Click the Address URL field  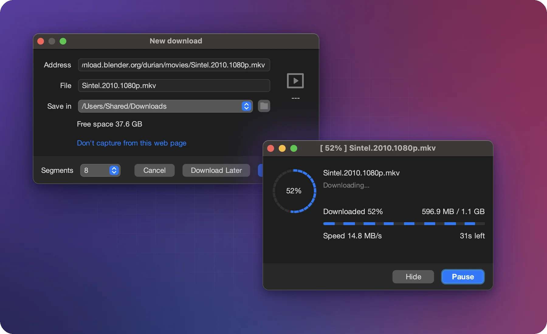pos(174,65)
